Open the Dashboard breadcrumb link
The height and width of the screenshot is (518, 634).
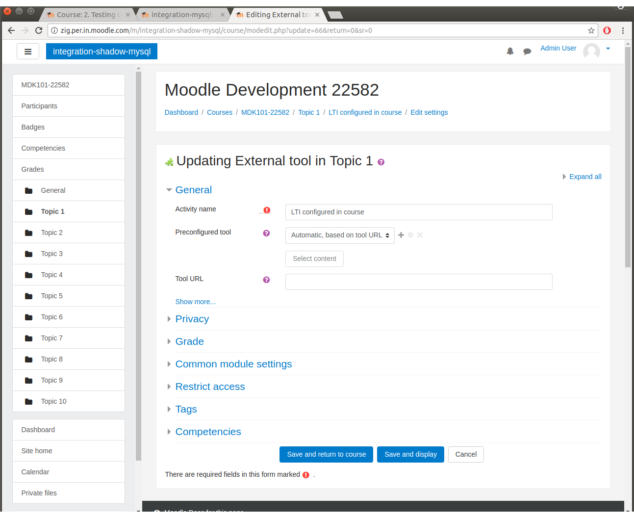[x=181, y=112]
